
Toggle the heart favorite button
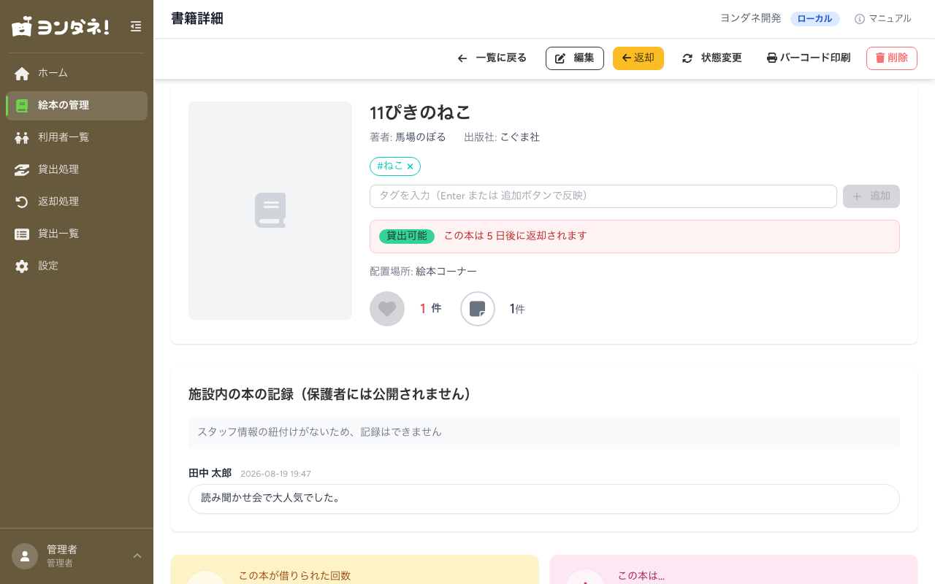click(387, 309)
